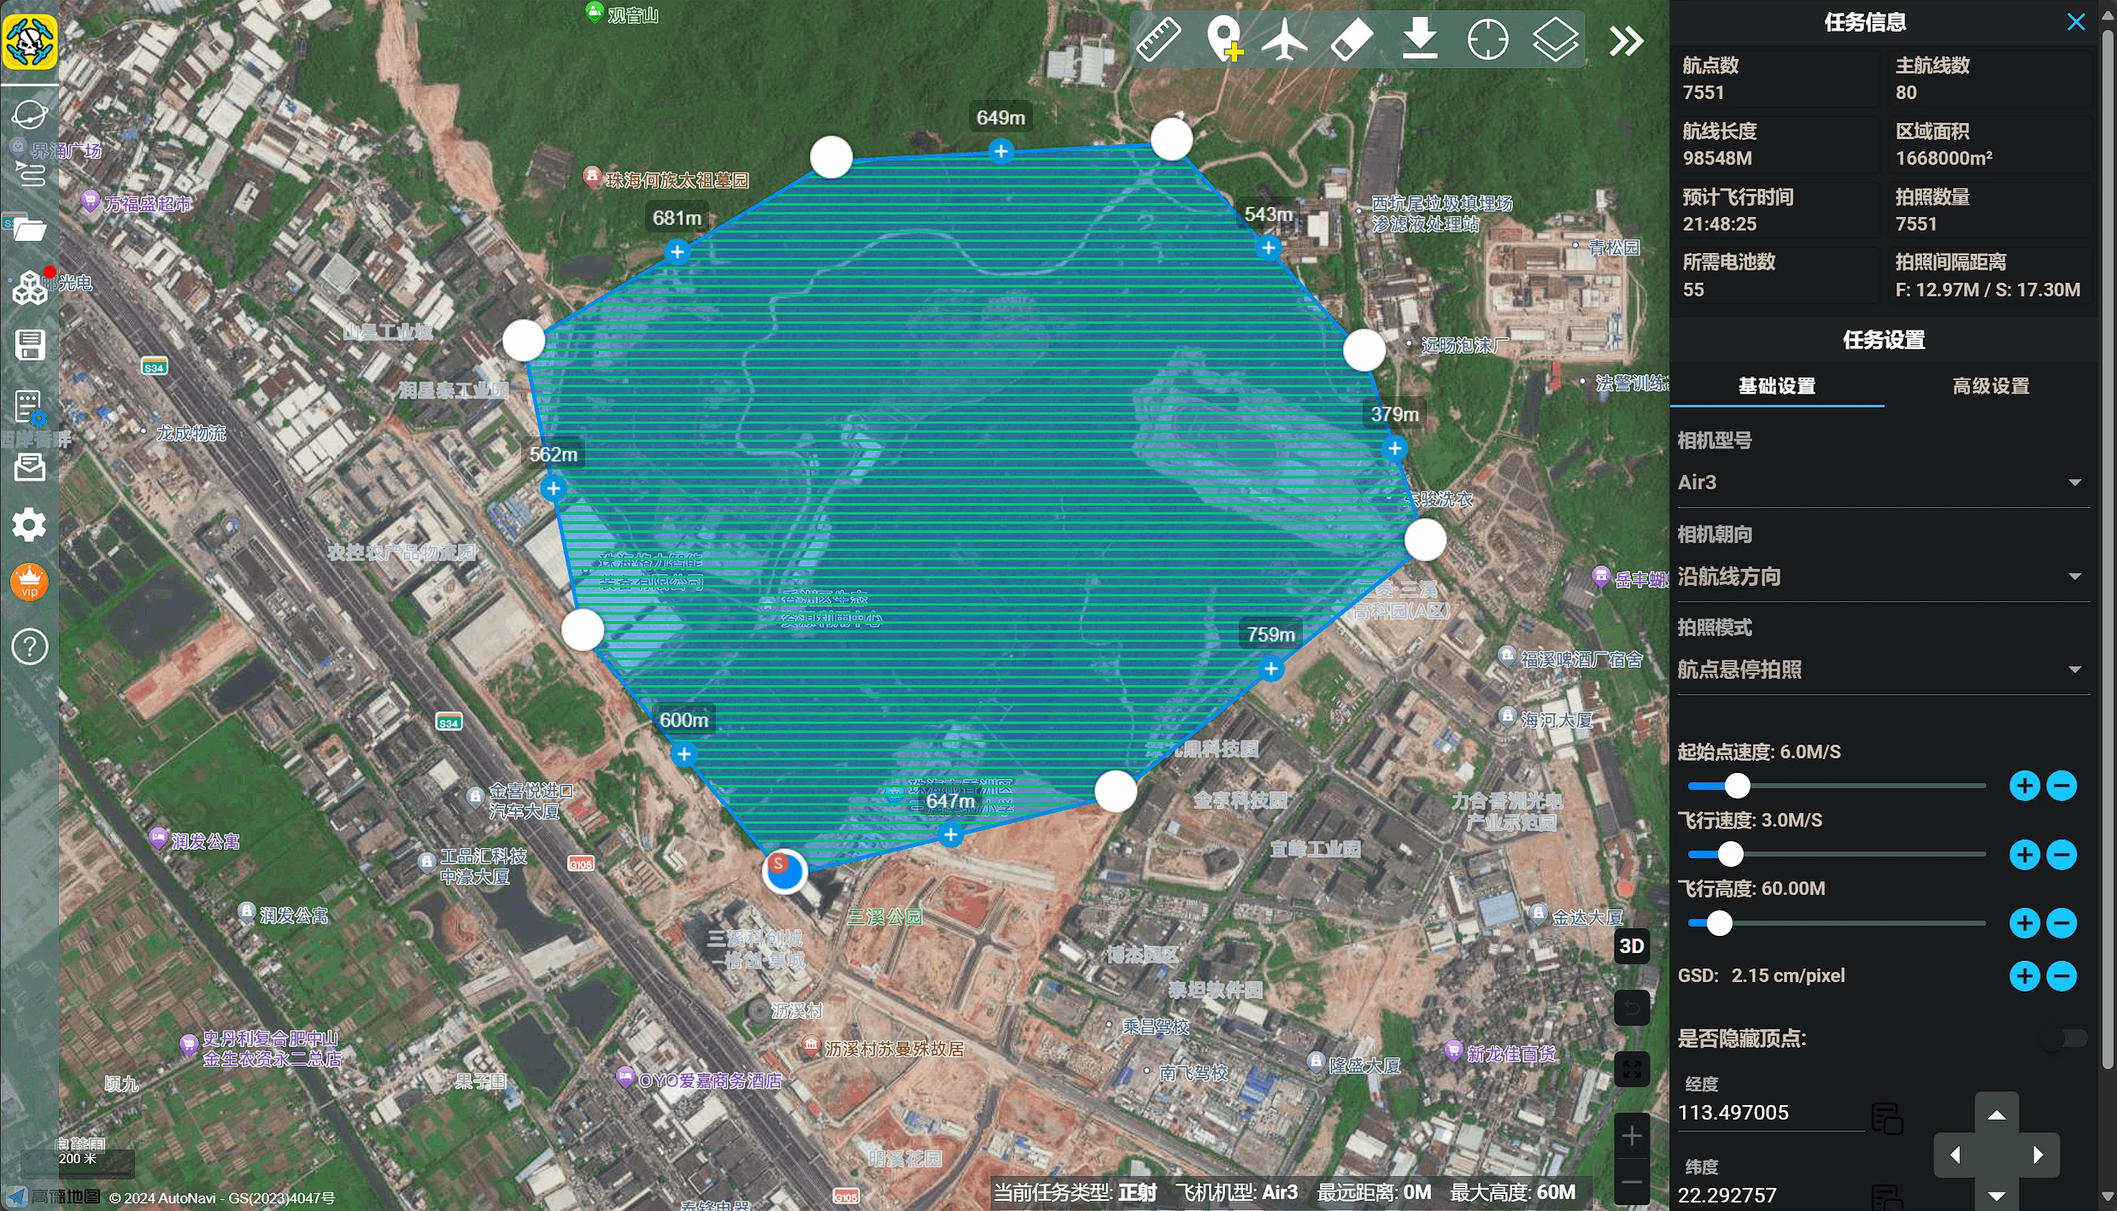Collapse toolbar with double chevron
The image size is (2117, 1211).
click(1626, 40)
